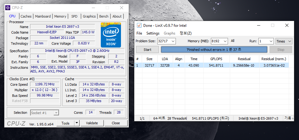Click the Name field Intel Xeon E5 2697 v3
This screenshot has height=140, width=299.
[x=63, y=27]
